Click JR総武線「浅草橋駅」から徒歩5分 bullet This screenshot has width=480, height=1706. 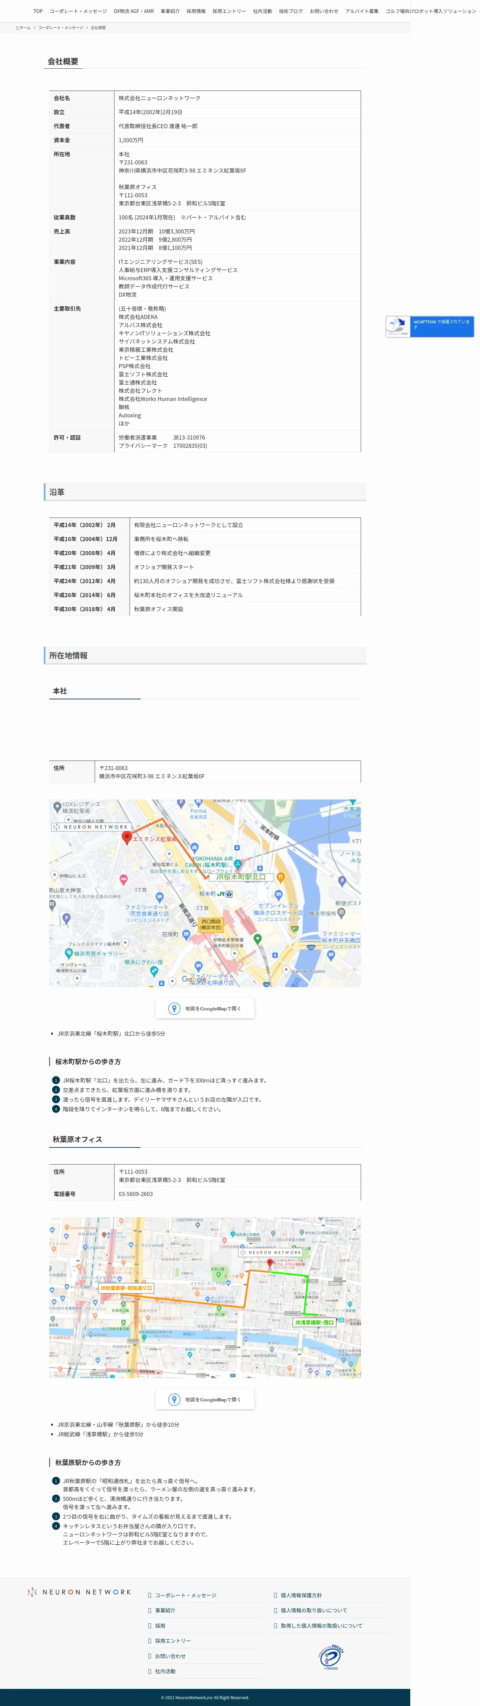coord(100,1435)
